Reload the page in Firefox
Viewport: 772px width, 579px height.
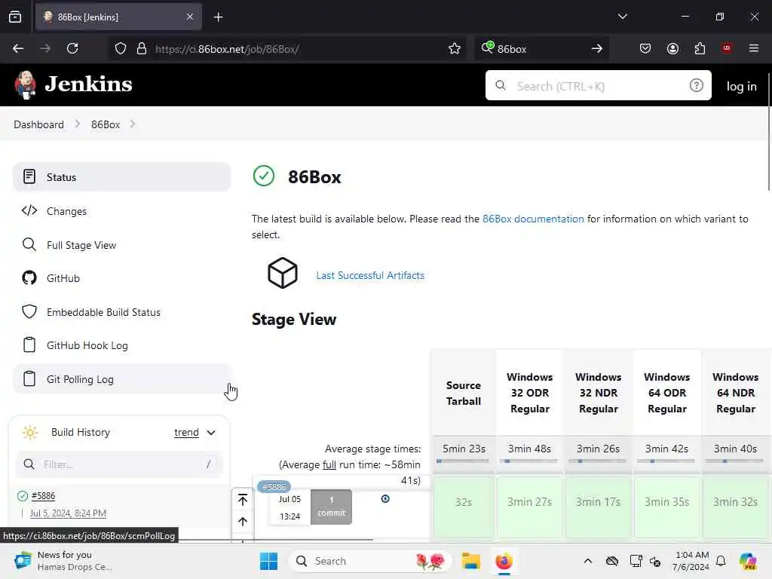click(72, 48)
